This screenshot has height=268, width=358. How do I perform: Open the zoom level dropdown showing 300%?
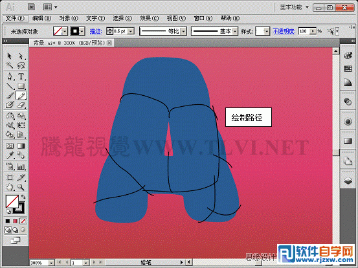(x=51, y=263)
